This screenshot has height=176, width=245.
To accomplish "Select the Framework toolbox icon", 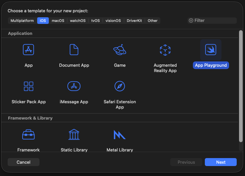I will (x=29, y=134).
